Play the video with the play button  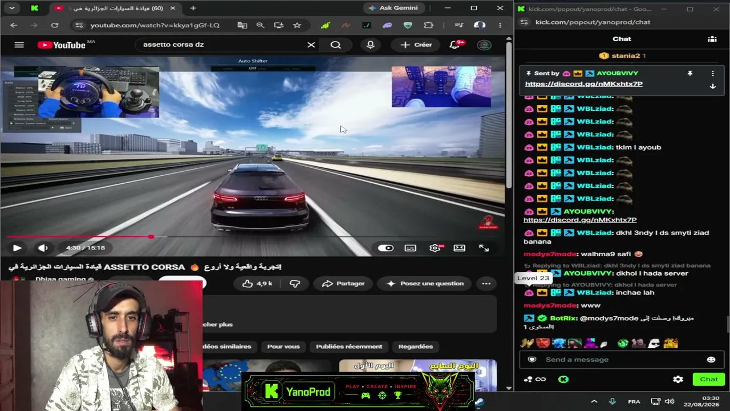click(x=17, y=248)
